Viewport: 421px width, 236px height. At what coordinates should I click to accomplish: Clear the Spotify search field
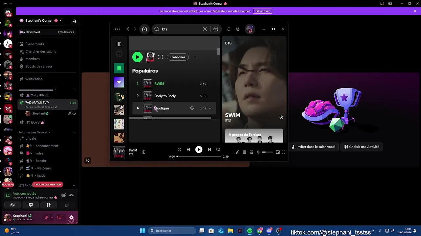click(205, 29)
